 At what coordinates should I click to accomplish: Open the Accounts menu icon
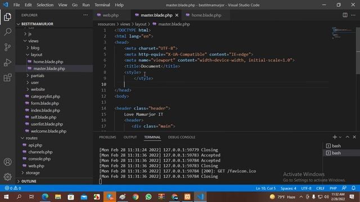coord(7,162)
